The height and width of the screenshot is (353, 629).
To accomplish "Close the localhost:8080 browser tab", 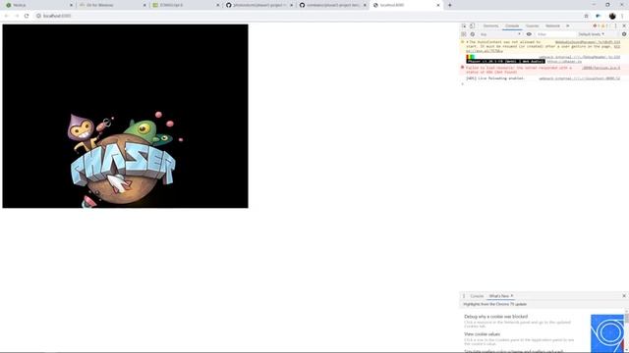I will (x=438, y=5).
